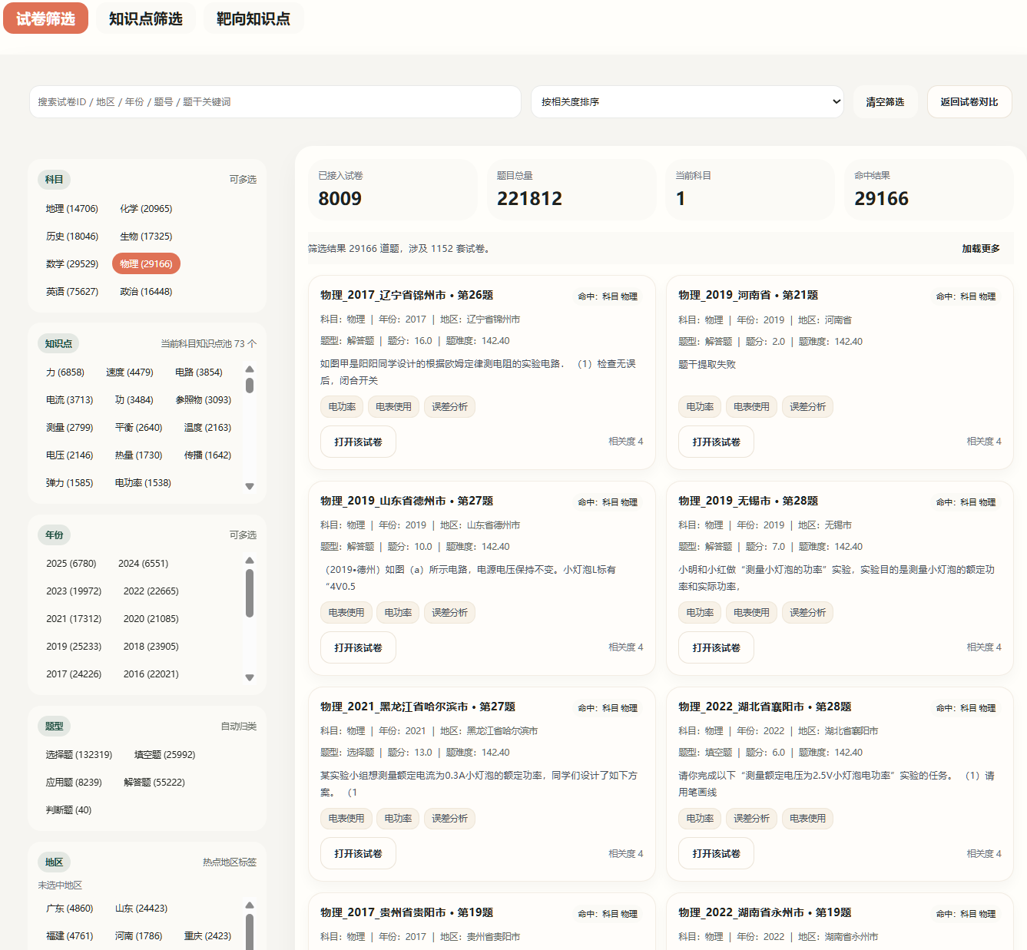Click the 已接入试卷 value 8009
The height and width of the screenshot is (950, 1027).
coord(340,199)
